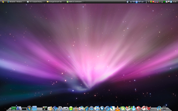Launch Windows Media Player from dock

102,108
